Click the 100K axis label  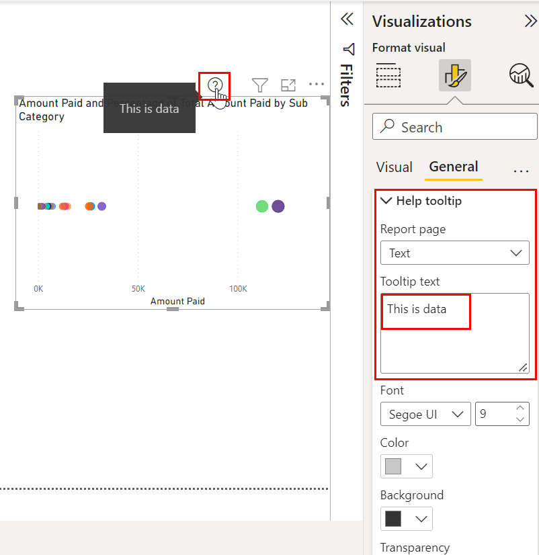(x=238, y=289)
